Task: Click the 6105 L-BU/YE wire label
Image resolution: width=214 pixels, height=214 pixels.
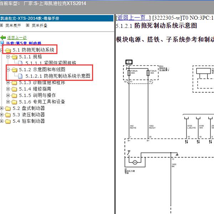Action: [x=192, y=127]
